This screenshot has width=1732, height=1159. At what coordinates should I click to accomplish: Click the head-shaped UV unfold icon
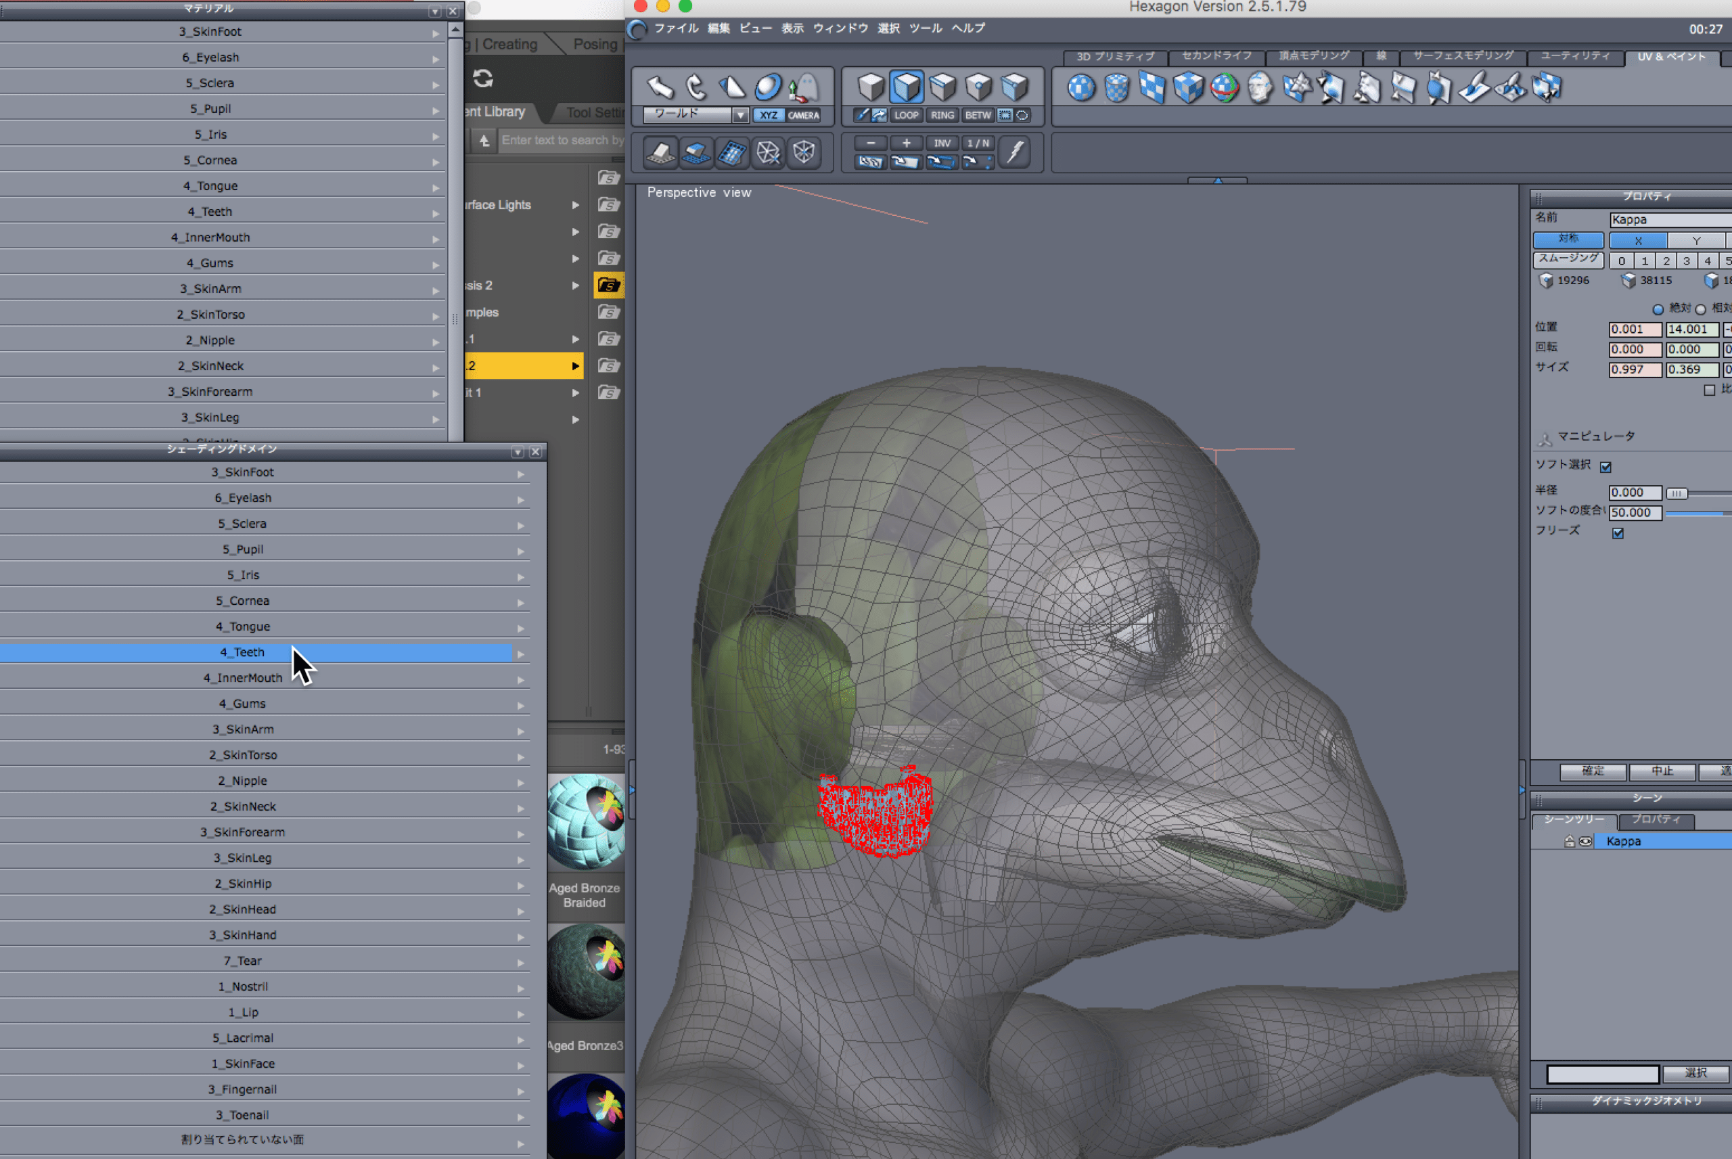coord(1260,88)
